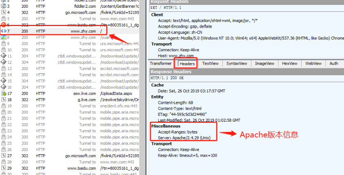Open the Auth tab
The image size is (344, 175).
point(334,63)
